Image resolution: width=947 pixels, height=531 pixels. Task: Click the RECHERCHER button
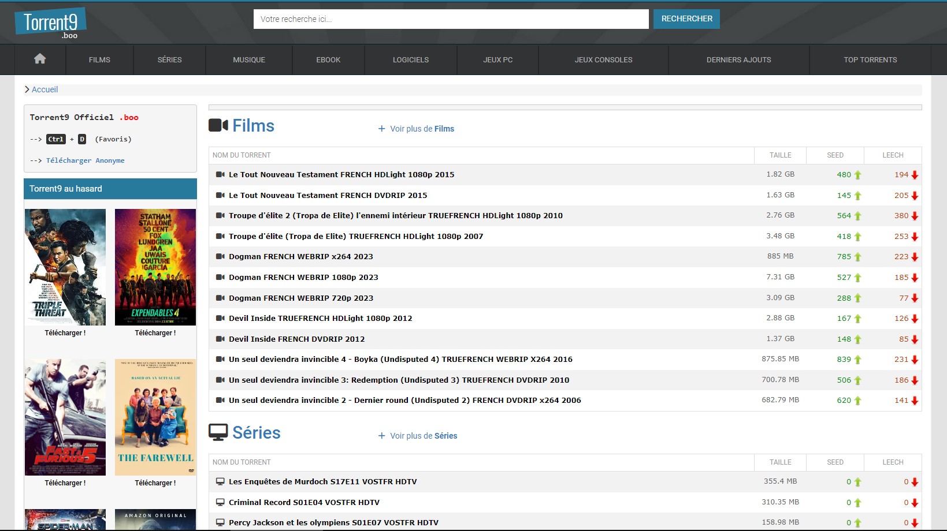click(x=686, y=19)
